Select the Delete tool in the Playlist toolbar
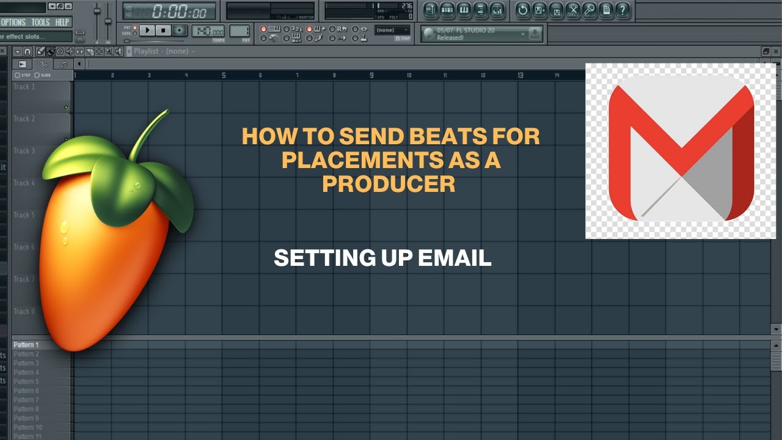782x440 pixels. coord(59,51)
